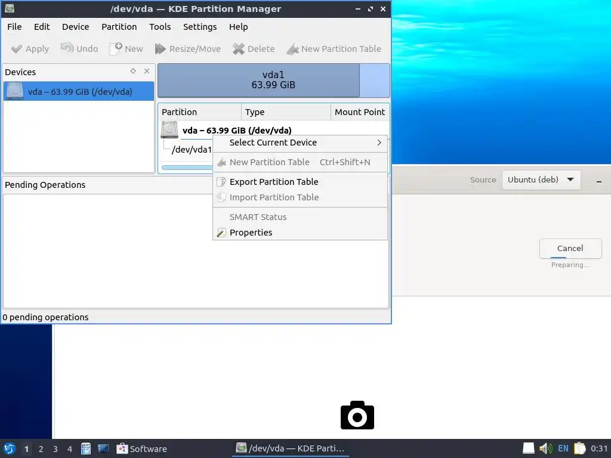Open the Lubuntu start menu icon
611x458 pixels.
point(10,448)
